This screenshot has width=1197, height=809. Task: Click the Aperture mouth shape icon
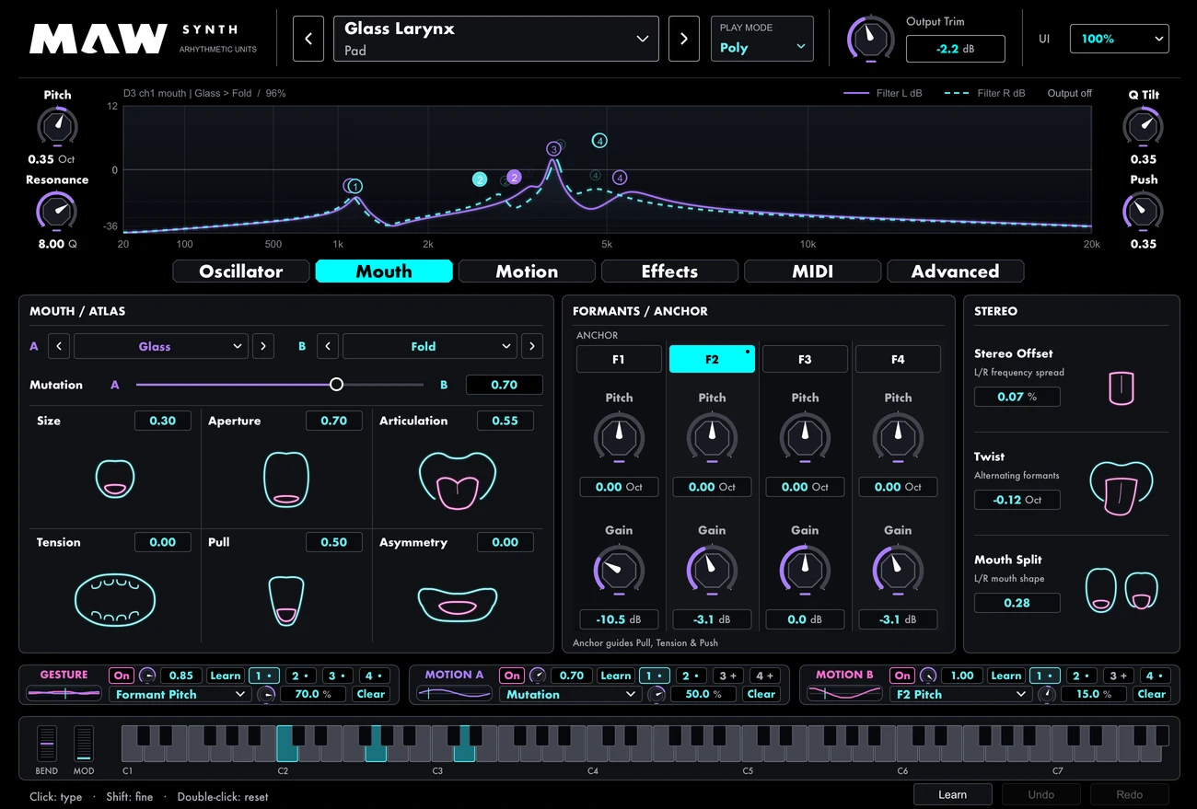pyautogui.click(x=286, y=479)
